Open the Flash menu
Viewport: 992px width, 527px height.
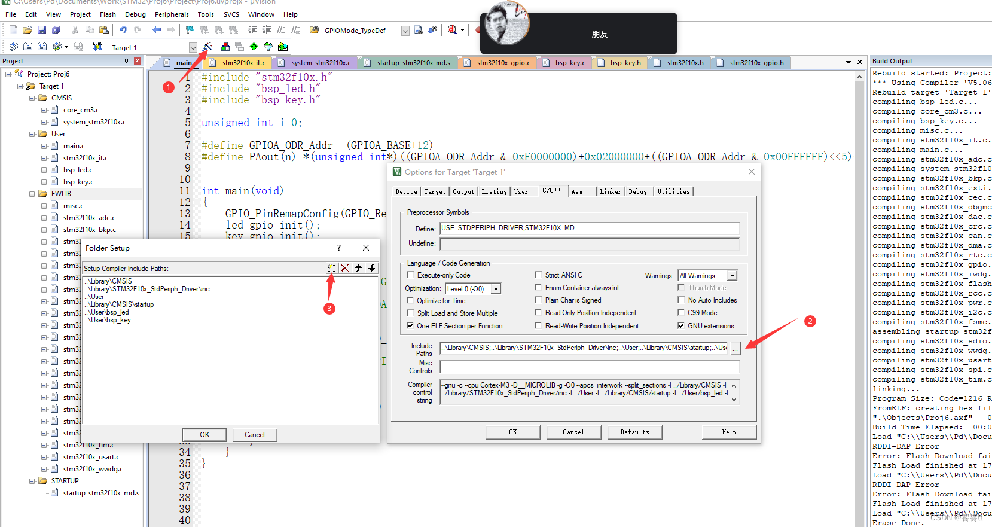pos(108,14)
